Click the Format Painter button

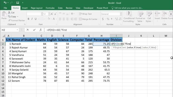16,20
